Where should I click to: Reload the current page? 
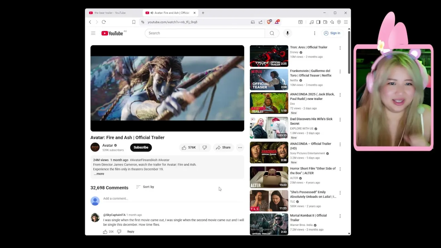(104, 22)
